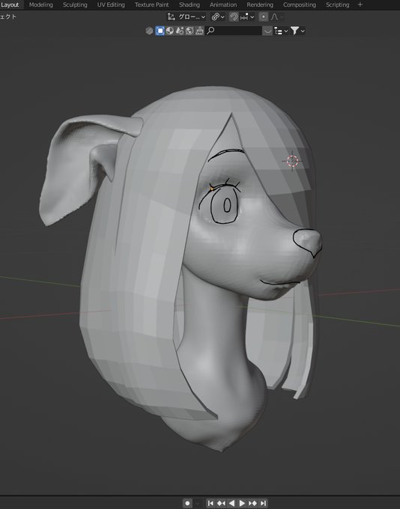400x509 pixels.
Task: Toggle snapping with the magnet icon
Action: point(233,17)
